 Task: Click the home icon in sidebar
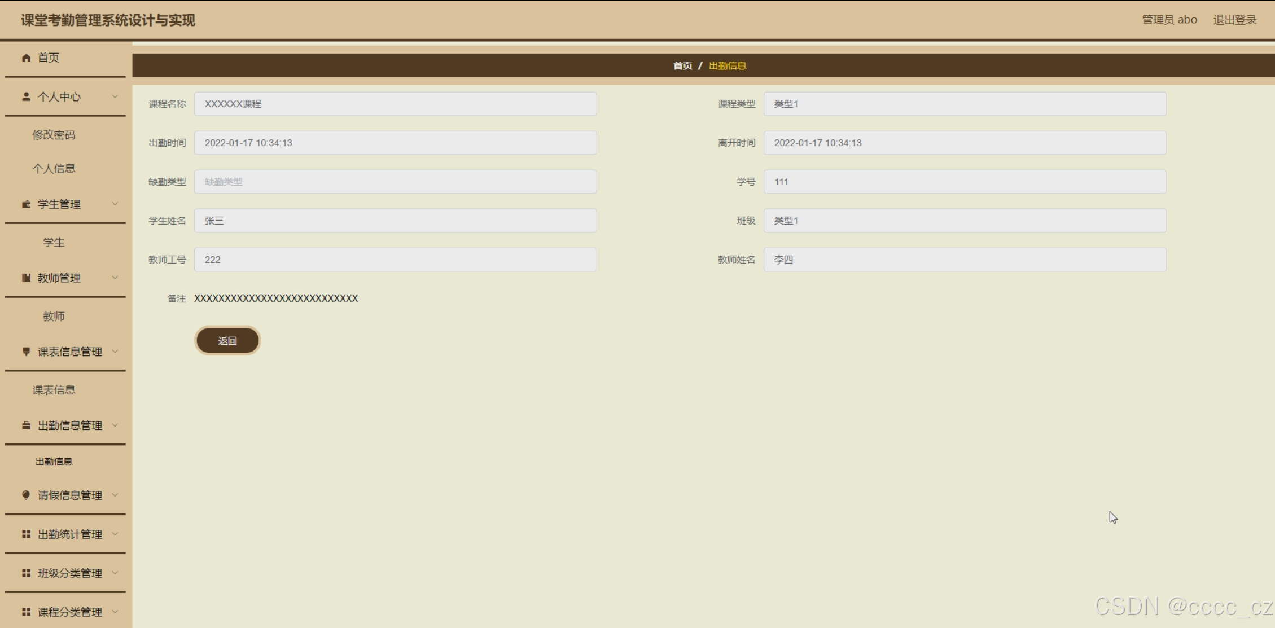click(26, 58)
